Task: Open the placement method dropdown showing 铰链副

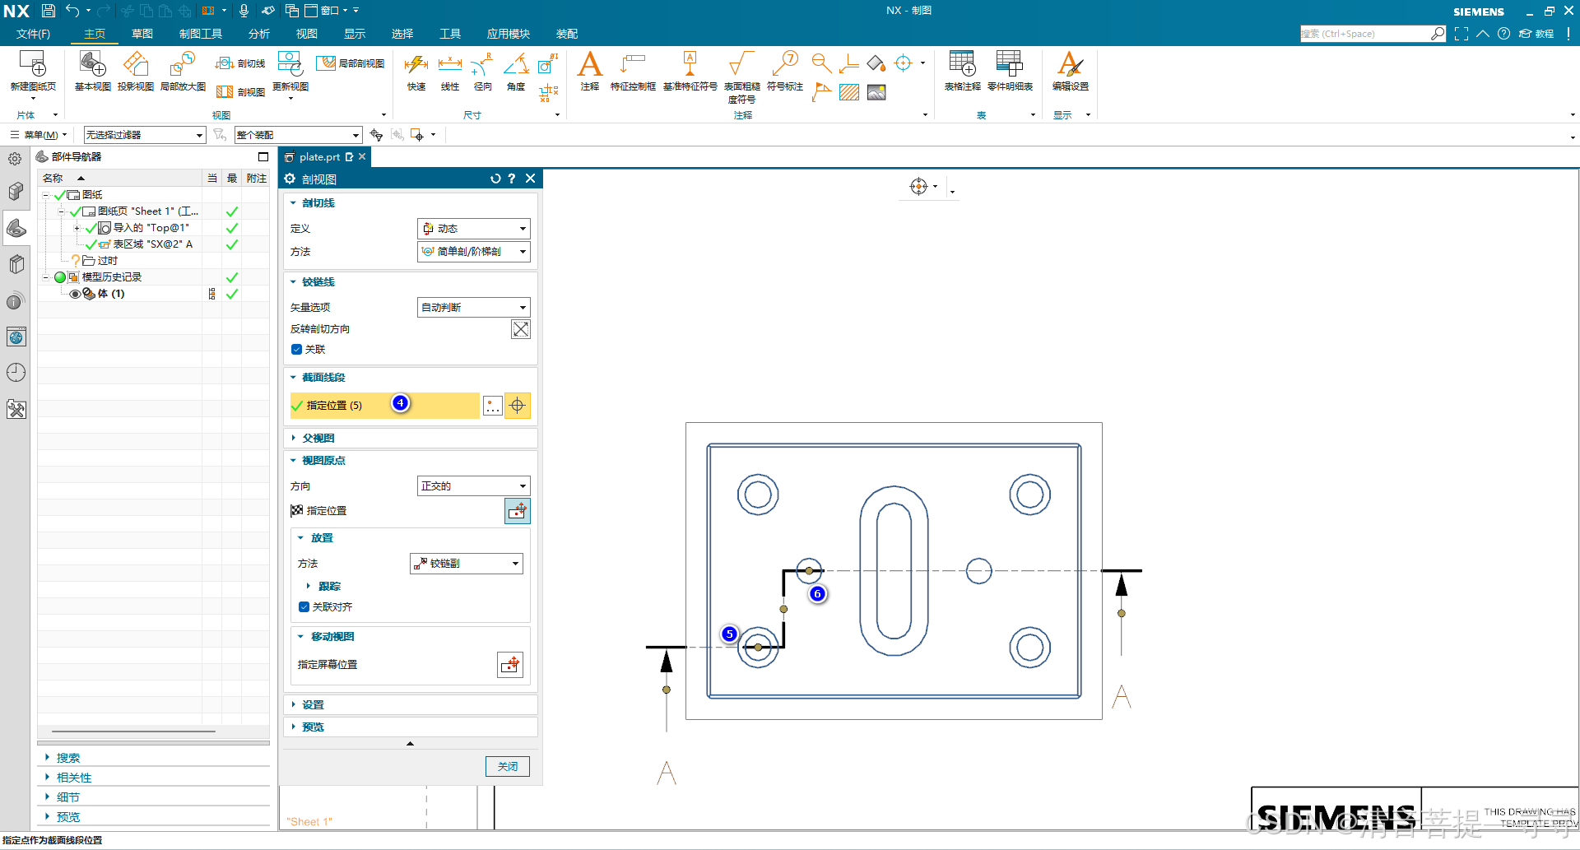Action: [x=467, y=564]
